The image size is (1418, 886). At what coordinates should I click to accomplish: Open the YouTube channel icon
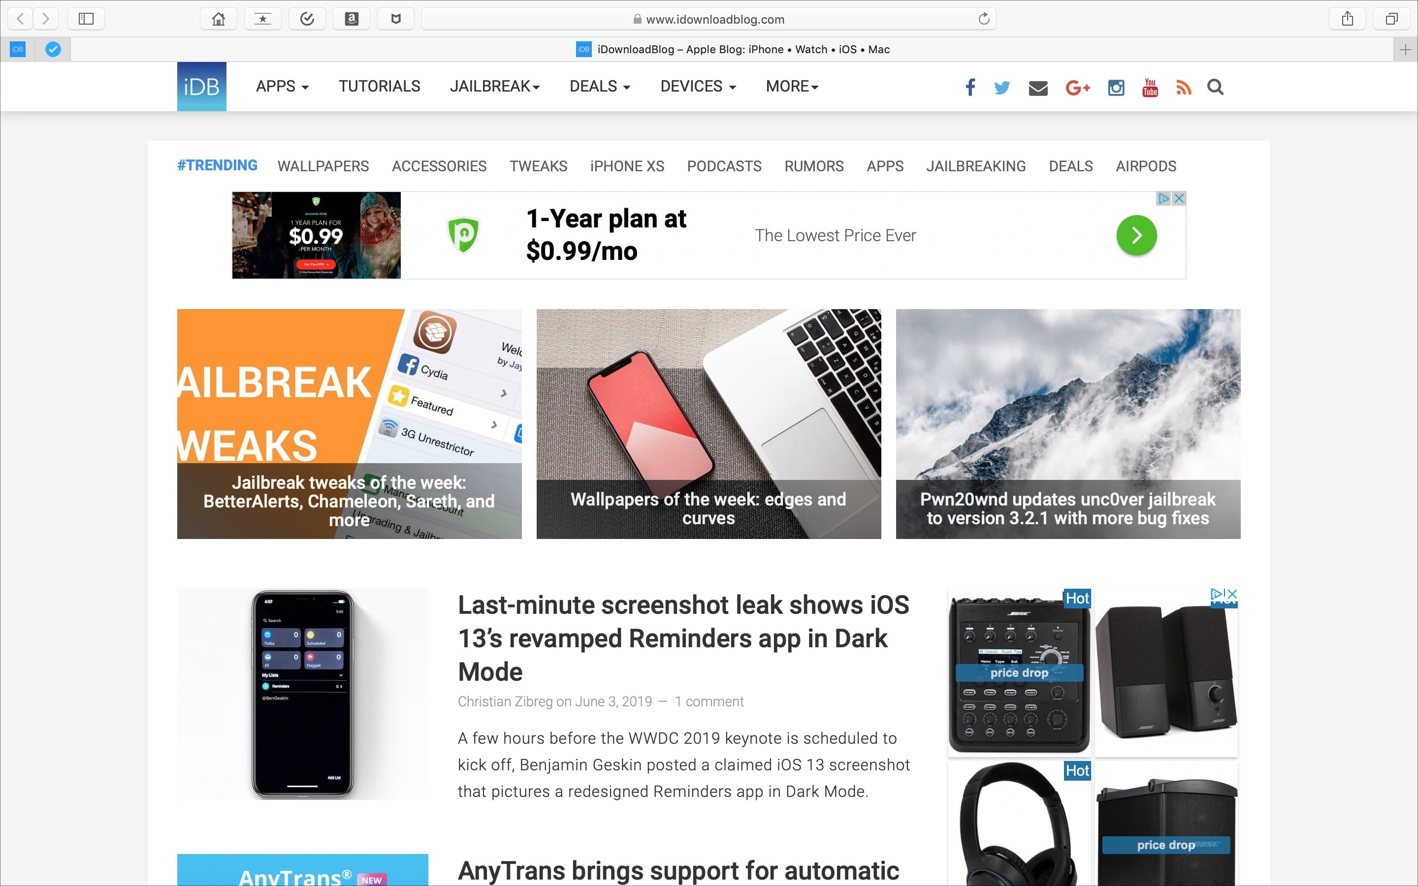coord(1150,87)
